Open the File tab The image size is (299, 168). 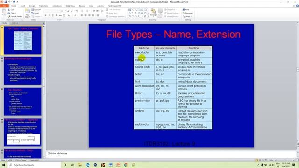(x=4, y=6)
